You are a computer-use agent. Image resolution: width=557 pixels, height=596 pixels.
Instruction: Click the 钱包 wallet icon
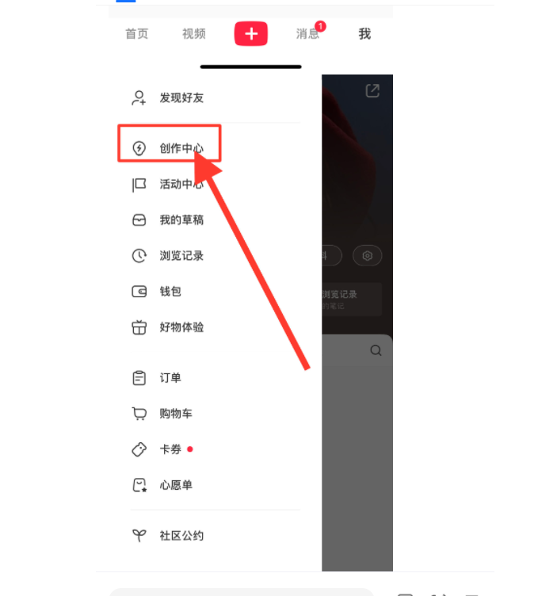(x=139, y=292)
